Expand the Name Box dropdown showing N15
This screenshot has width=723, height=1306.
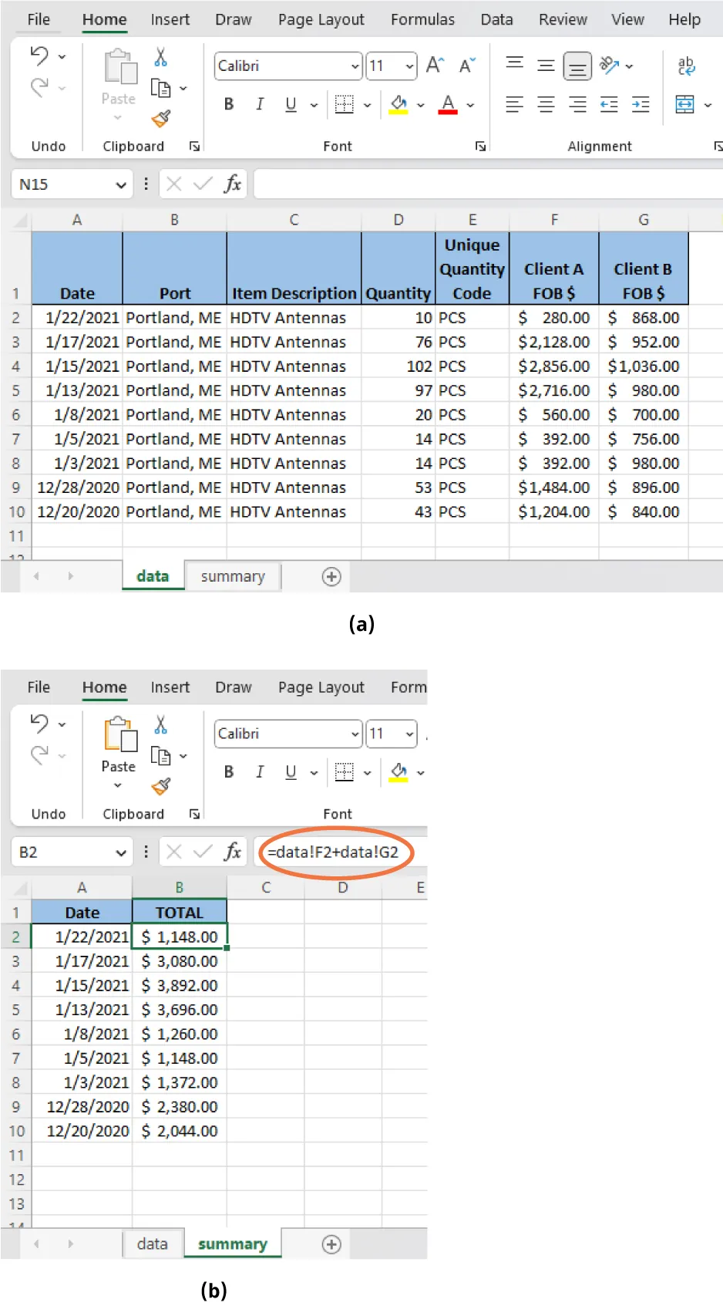120,184
